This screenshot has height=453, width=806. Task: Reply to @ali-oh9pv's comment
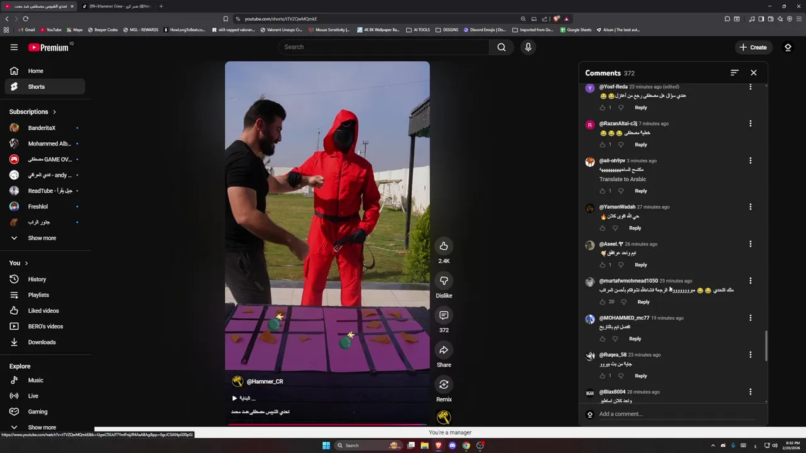pyautogui.click(x=641, y=191)
